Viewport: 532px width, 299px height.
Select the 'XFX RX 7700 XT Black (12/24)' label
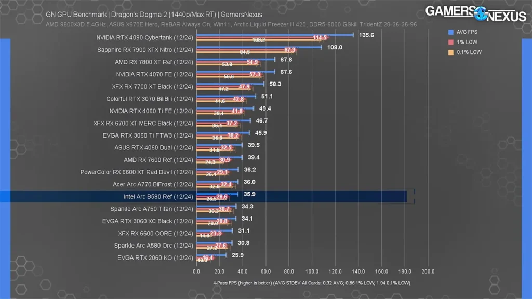tap(153, 87)
